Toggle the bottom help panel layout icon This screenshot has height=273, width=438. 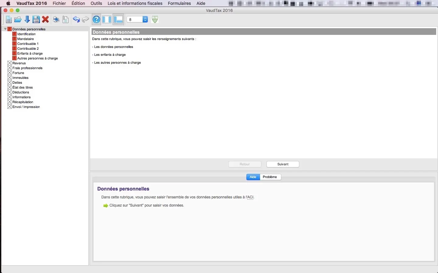(118, 20)
